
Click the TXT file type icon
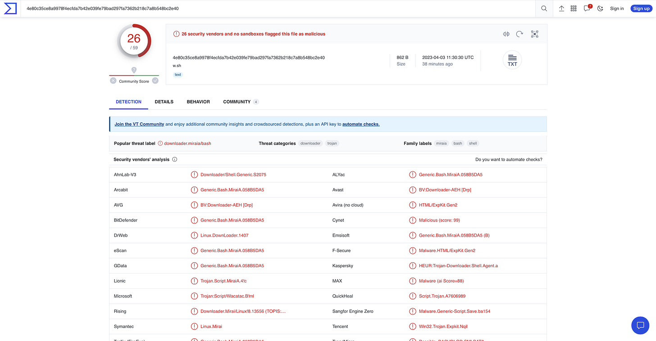pos(512,60)
